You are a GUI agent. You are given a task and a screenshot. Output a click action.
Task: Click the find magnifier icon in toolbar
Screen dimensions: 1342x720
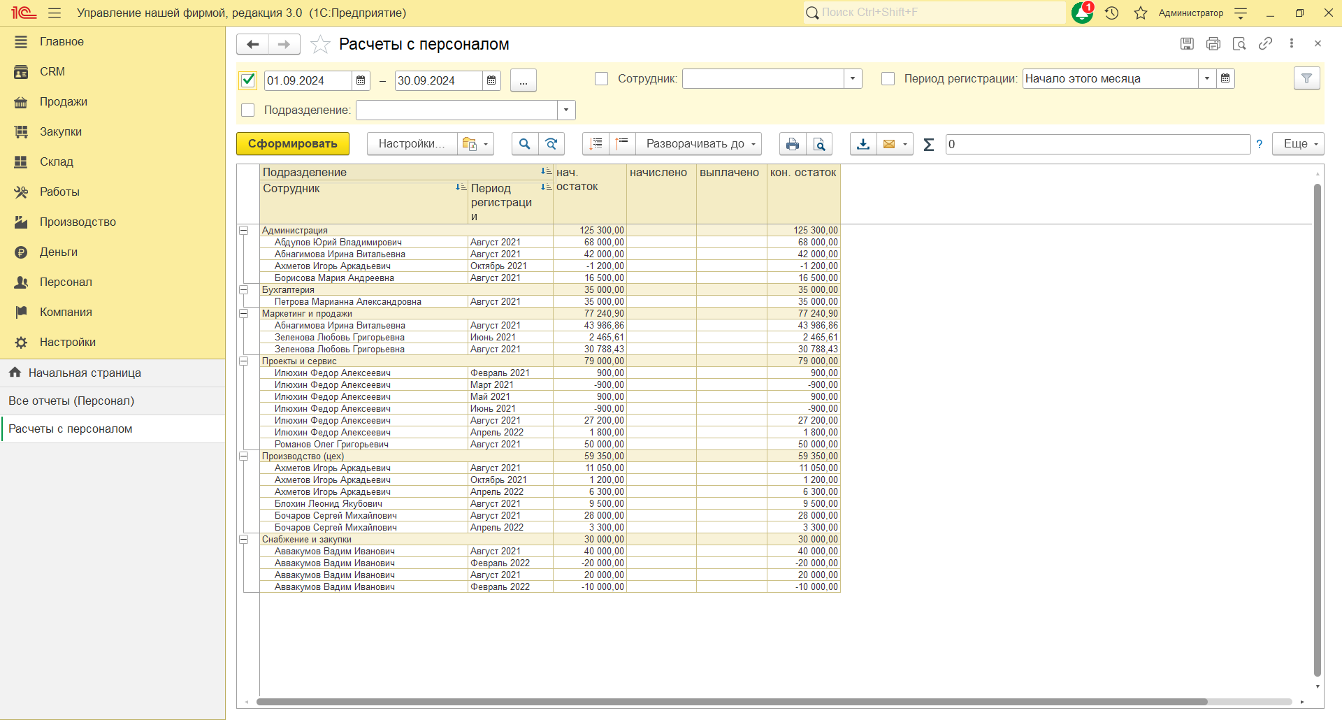point(524,144)
